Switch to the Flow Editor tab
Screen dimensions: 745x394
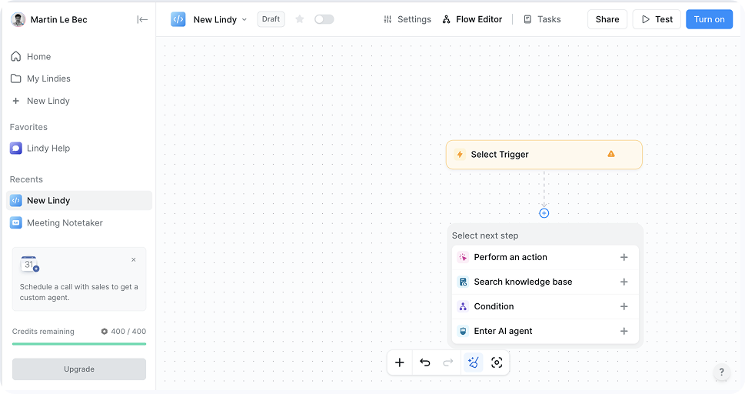coord(472,19)
